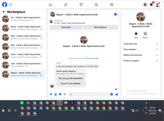The image size is (164, 121).
Task: Open Julio conversation in list
Action: 23,65
